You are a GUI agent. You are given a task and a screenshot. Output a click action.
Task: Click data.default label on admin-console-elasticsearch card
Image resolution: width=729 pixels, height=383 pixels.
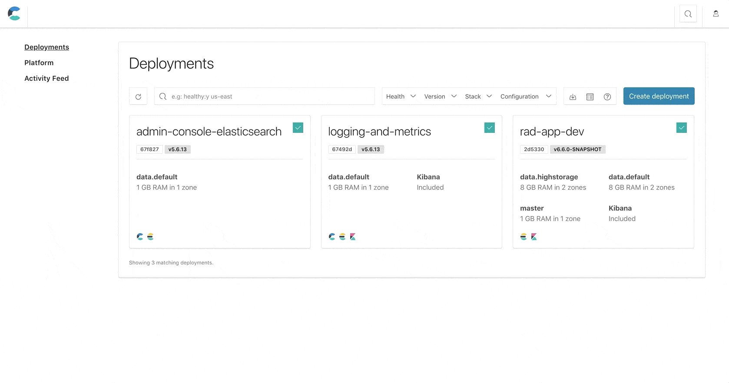click(157, 177)
